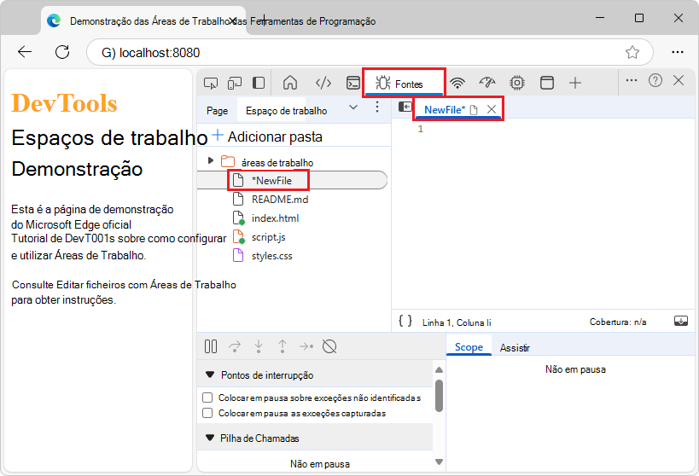Pause script execution button
The height and width of the screenshot is (476, 699).
(x=211, y=346)
